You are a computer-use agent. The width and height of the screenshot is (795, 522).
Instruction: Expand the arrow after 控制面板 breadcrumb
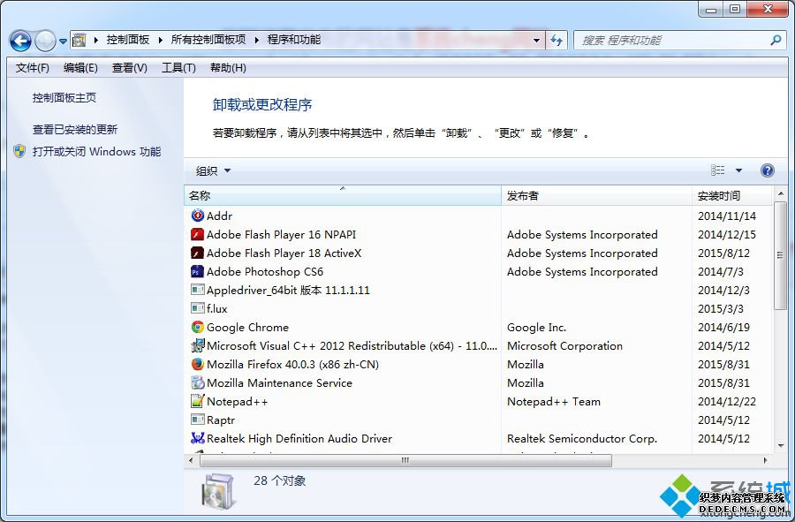coord(160,40)
